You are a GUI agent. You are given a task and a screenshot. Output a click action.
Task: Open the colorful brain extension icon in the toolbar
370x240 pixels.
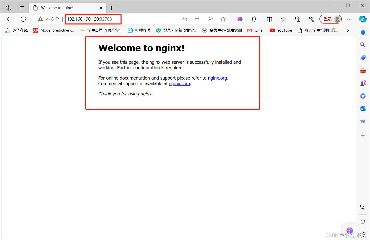(x=240, y=19)
